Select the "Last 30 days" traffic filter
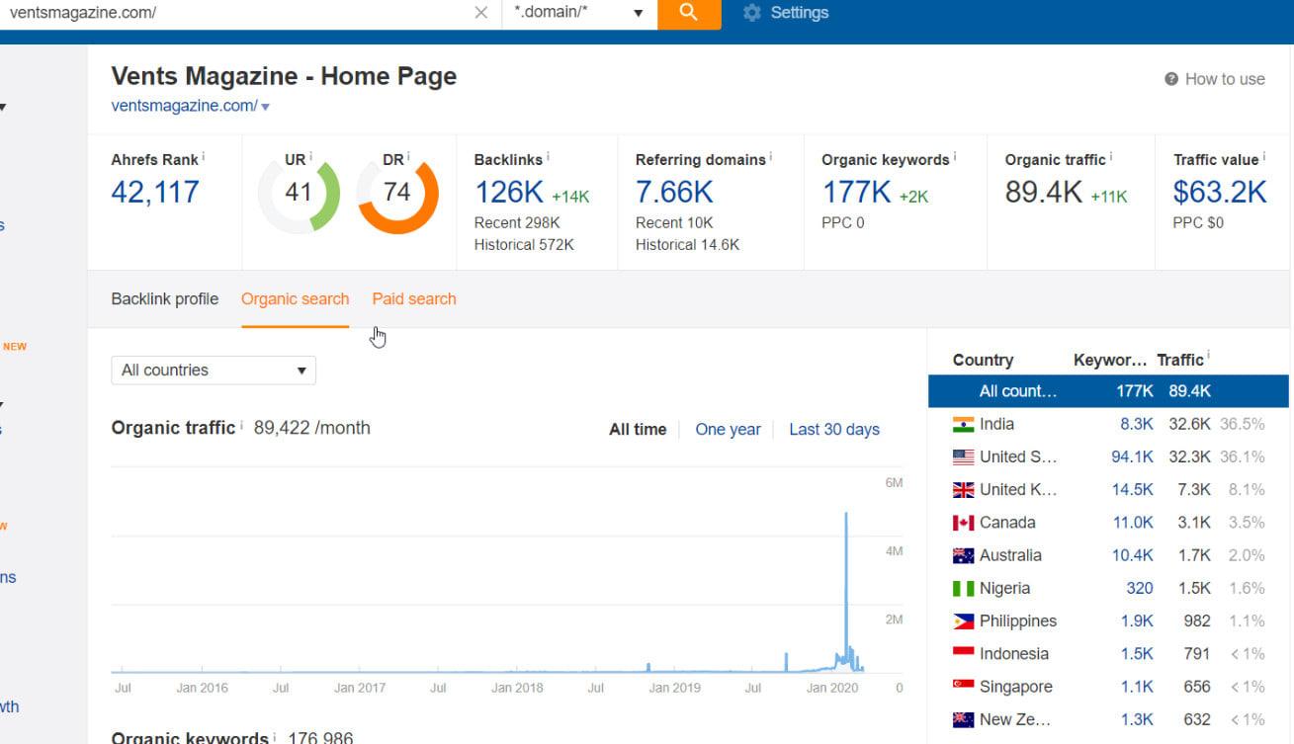 click(x=834, y=429)
